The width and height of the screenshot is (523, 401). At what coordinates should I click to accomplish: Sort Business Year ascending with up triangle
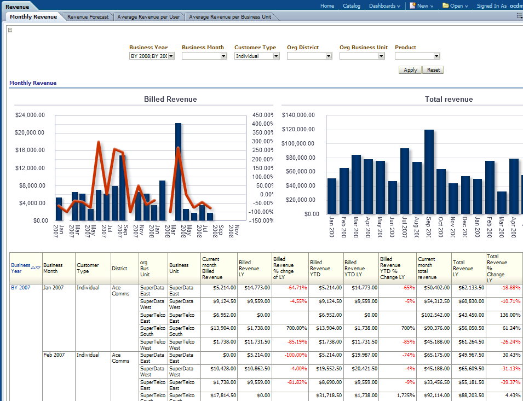[x=33, y=268]
